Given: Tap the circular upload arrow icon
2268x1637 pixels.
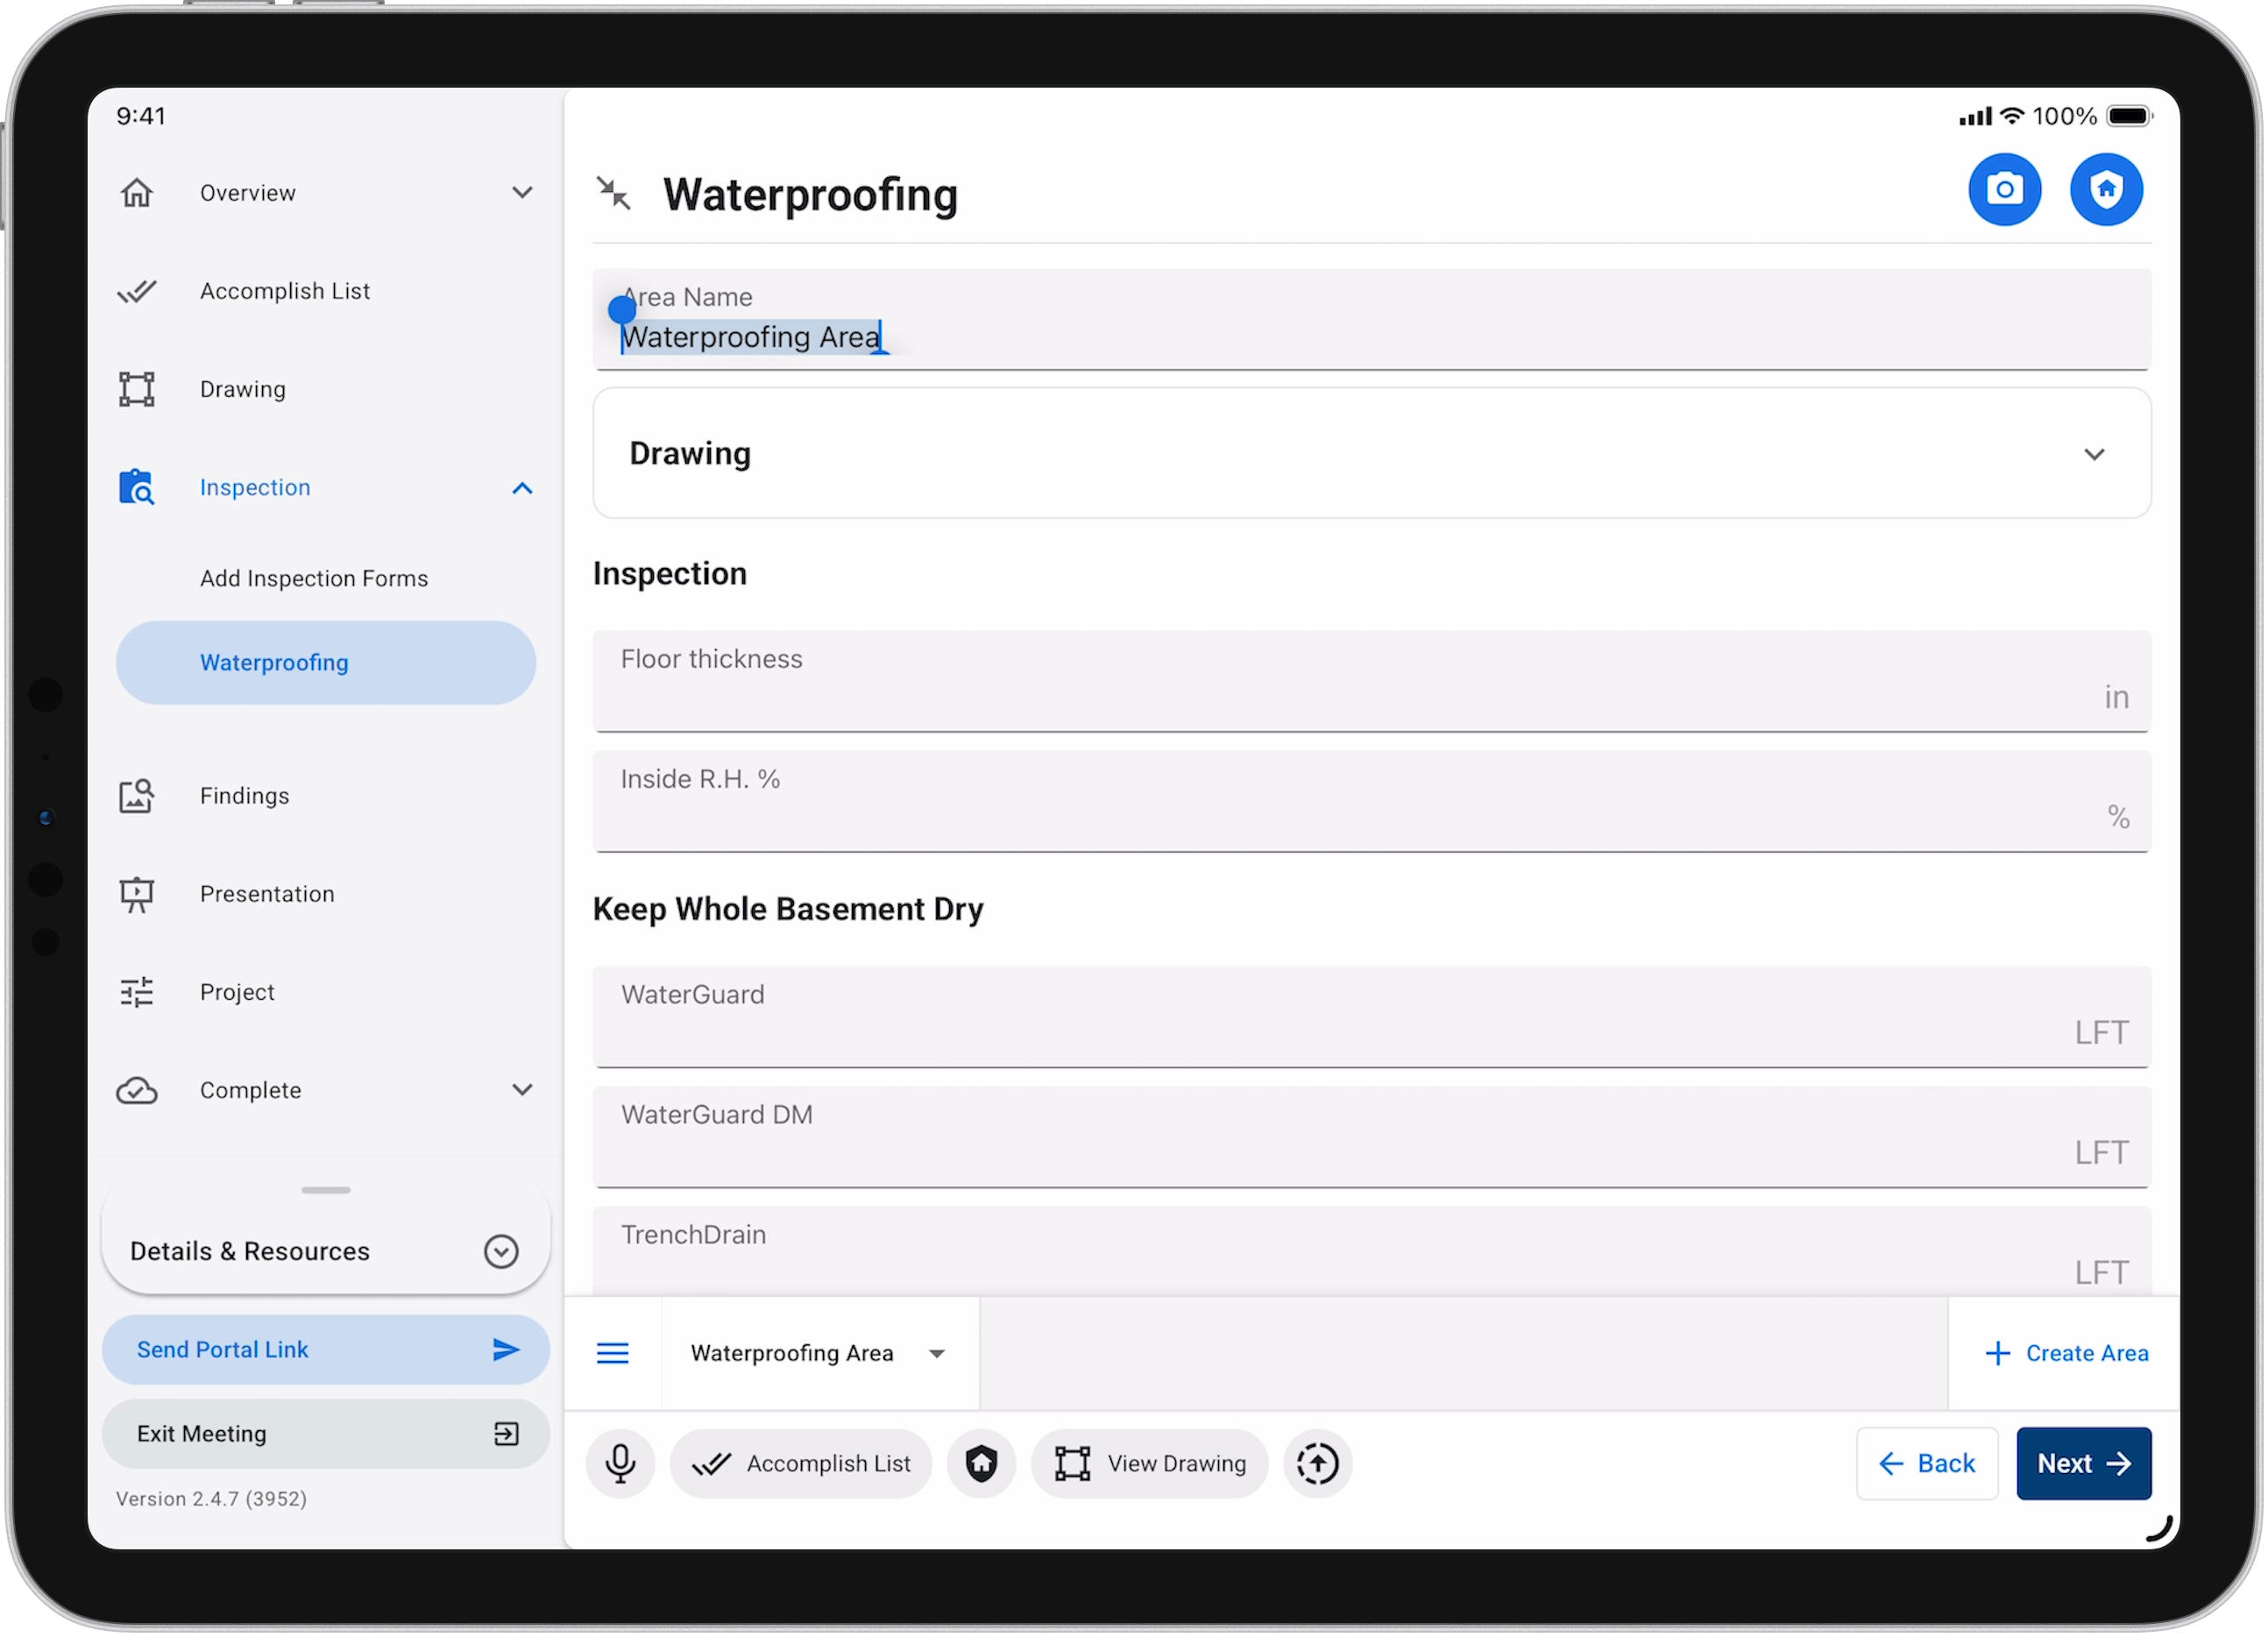Looking at the screenshot, I should 1317,1463.
